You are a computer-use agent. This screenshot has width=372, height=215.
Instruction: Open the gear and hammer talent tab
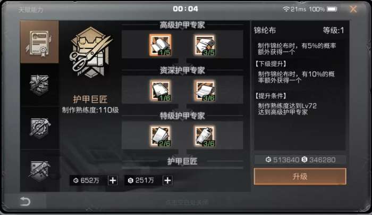pos(39,128)
